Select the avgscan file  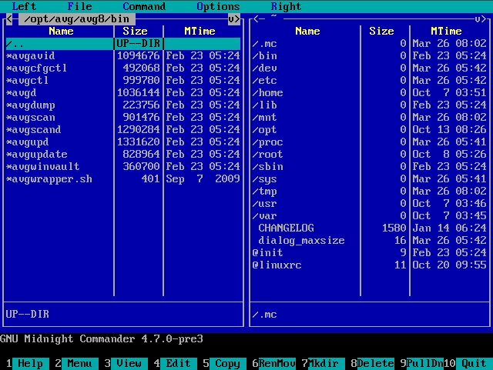(123, 118)
